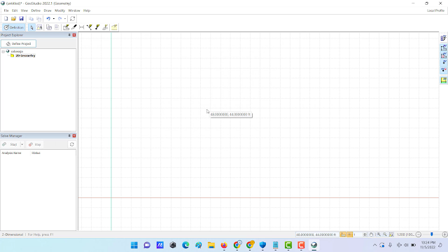Image resolution: width=448 pixels, height=252 pixels.
Task: Click the Zoom Out magnifier icon
Action: (385, 234)
